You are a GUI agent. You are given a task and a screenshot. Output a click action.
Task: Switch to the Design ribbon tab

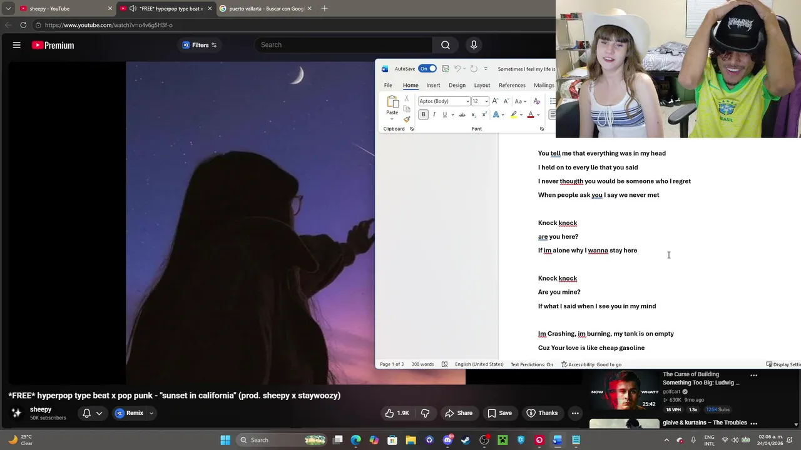(x=457, y=85)
